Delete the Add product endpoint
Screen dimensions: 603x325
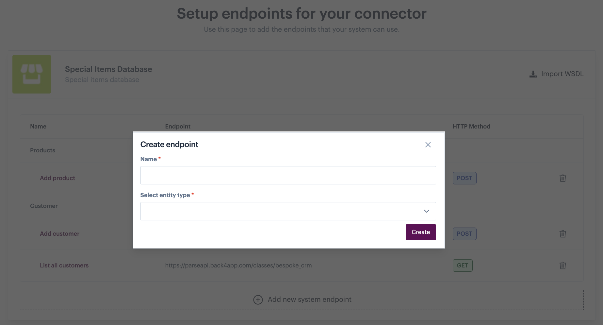(x=562, y=178)
